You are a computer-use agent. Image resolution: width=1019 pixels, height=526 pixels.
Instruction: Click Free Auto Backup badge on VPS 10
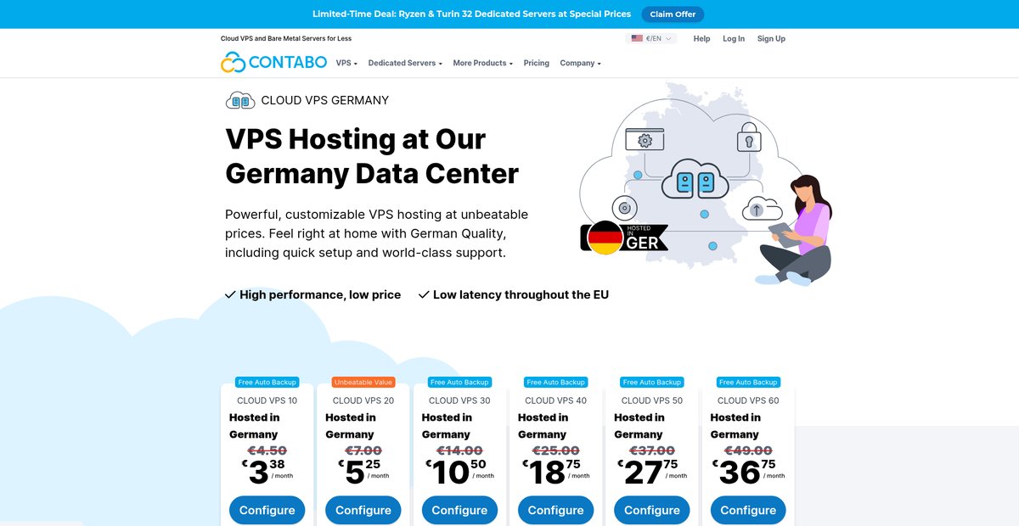(267, 383)
